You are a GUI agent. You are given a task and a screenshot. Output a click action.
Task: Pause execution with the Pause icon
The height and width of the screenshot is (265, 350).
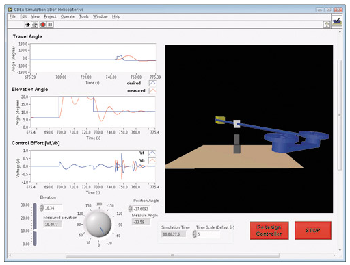50,25
